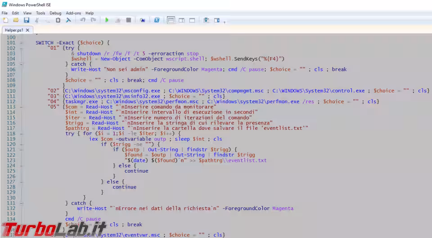Launch PowerShell.exe from the blue toolbar icon
432x238 pixels.
[157, 20]
